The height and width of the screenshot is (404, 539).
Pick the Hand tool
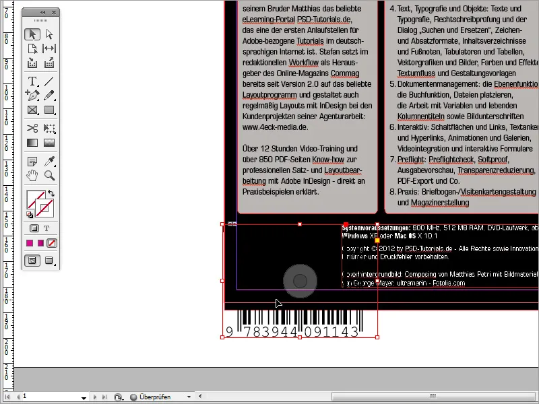tap(32, 176)
